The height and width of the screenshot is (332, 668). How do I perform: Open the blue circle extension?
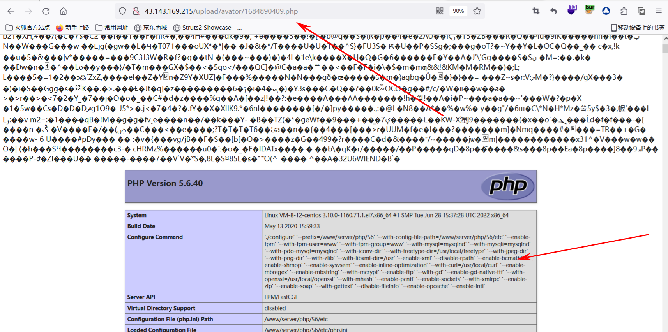[606, 11]
